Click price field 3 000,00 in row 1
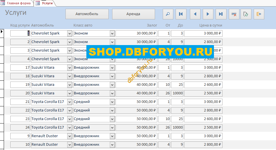The width and height of the screenshot is (276, 150). pos(203,33)
